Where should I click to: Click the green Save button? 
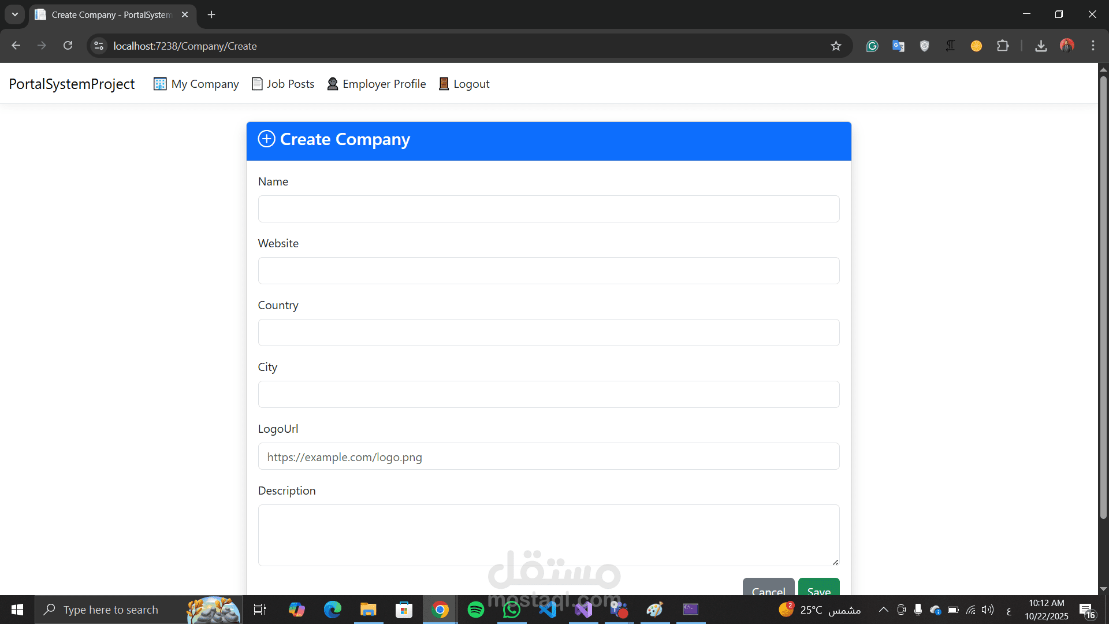[818, 588]
